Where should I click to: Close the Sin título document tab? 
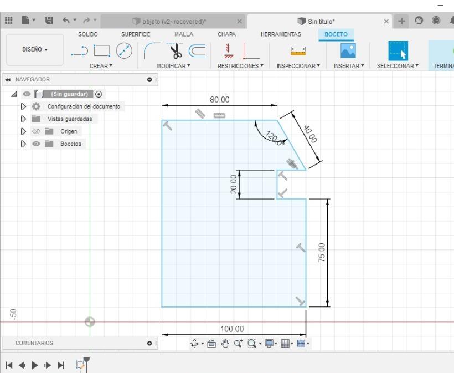click(x=386, y=22)
